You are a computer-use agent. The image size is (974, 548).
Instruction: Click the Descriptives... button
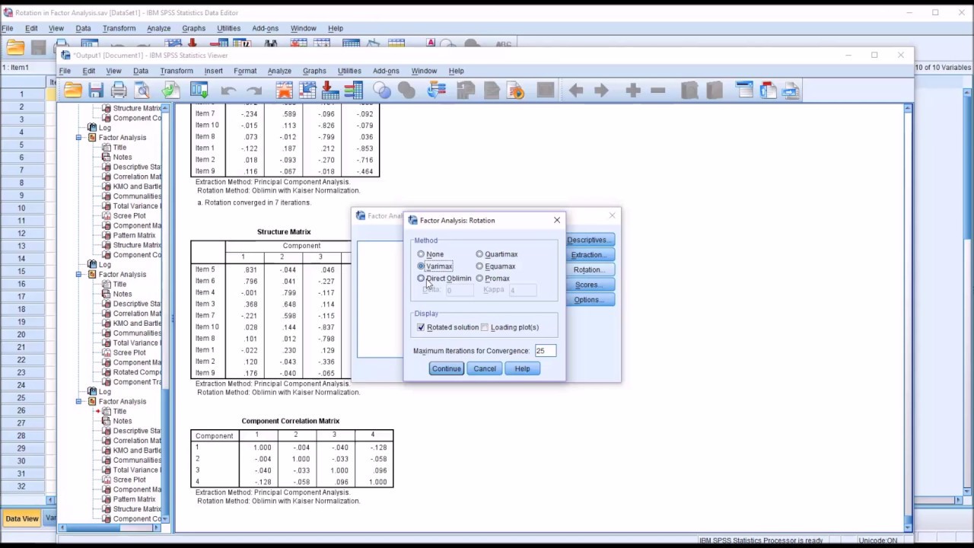coord(589,240)
